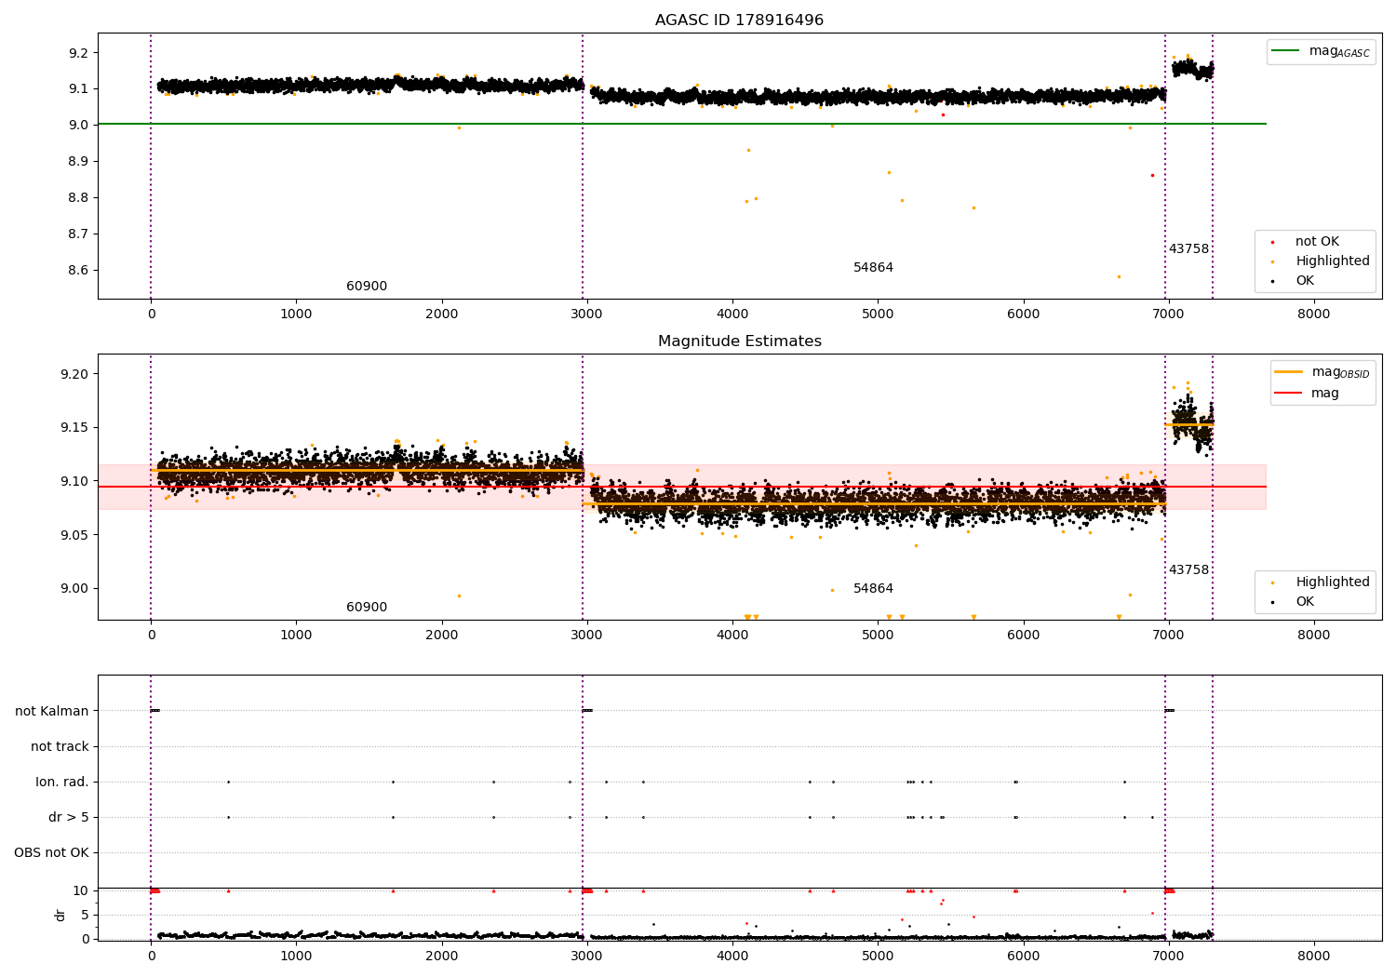Click the '9.20' y tick of the middle plot
The width and height of the screenshot is (1396, 977).
click(74, 374)
